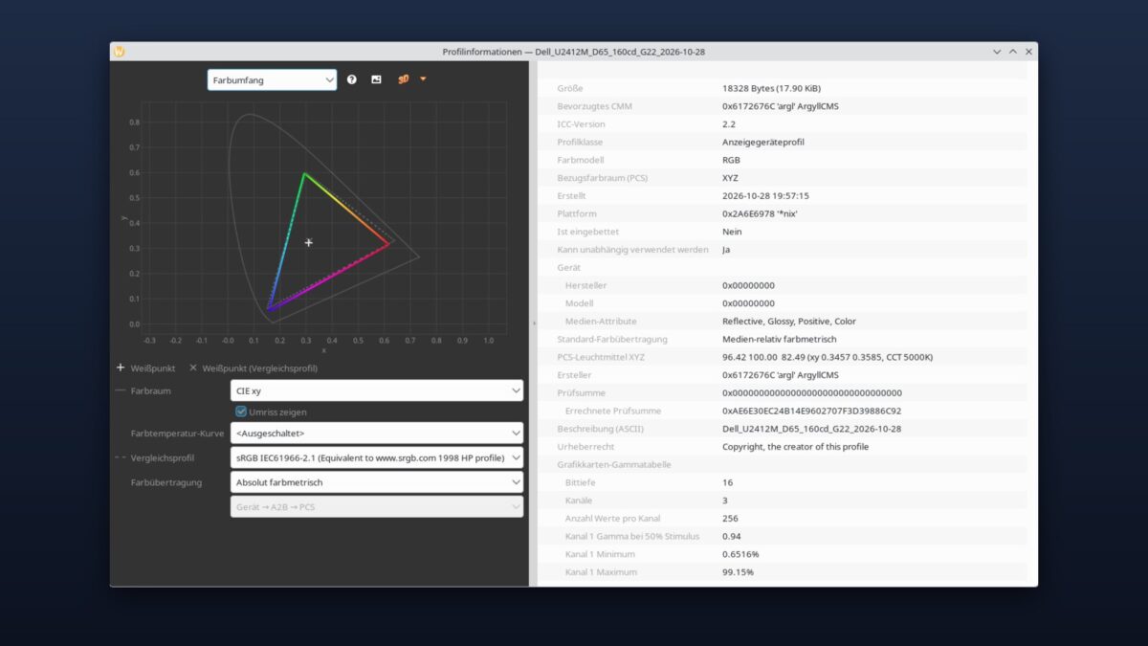1148x646 pixels.
Task: Select the Bevorzugtes CMM value
Action: (783, 106)
